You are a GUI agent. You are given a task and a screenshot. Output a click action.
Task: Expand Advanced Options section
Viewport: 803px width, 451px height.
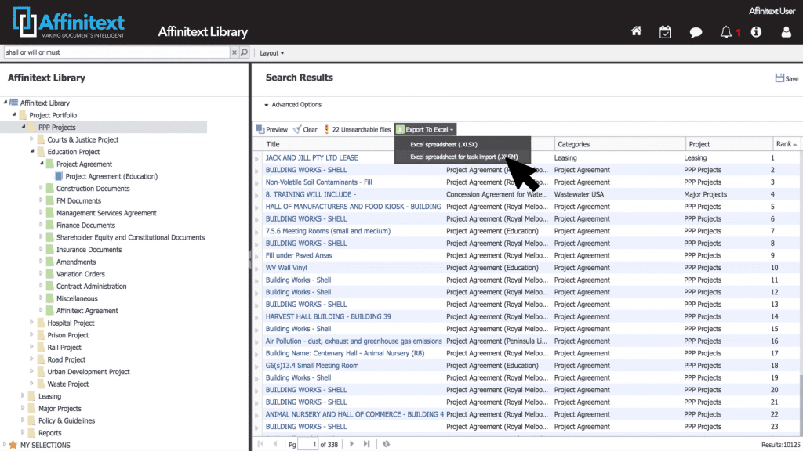293,104
